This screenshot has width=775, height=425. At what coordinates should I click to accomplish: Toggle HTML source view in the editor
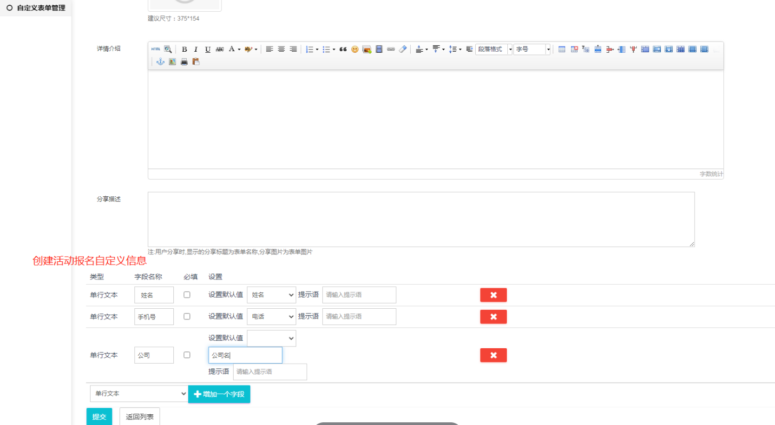(x=156, y=49)
